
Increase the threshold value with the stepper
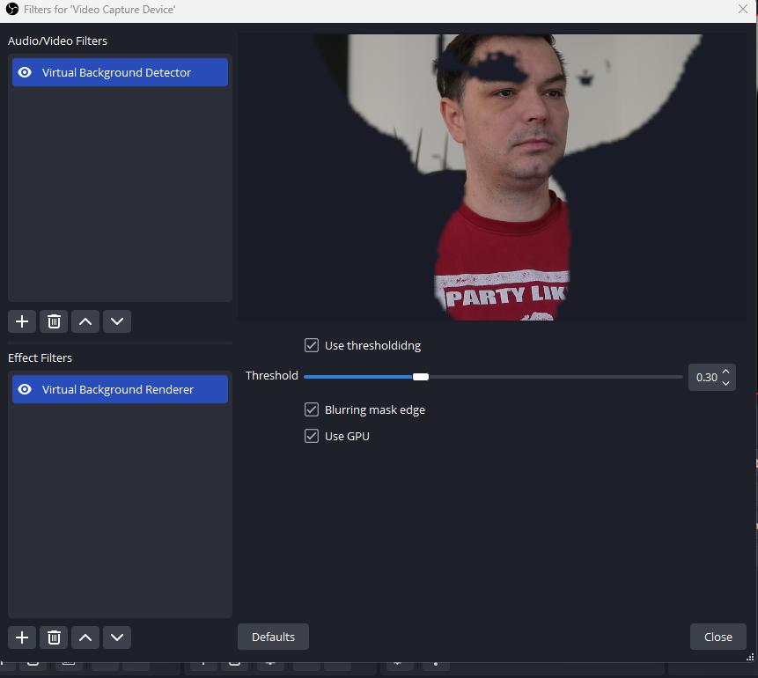coord(725,372)
